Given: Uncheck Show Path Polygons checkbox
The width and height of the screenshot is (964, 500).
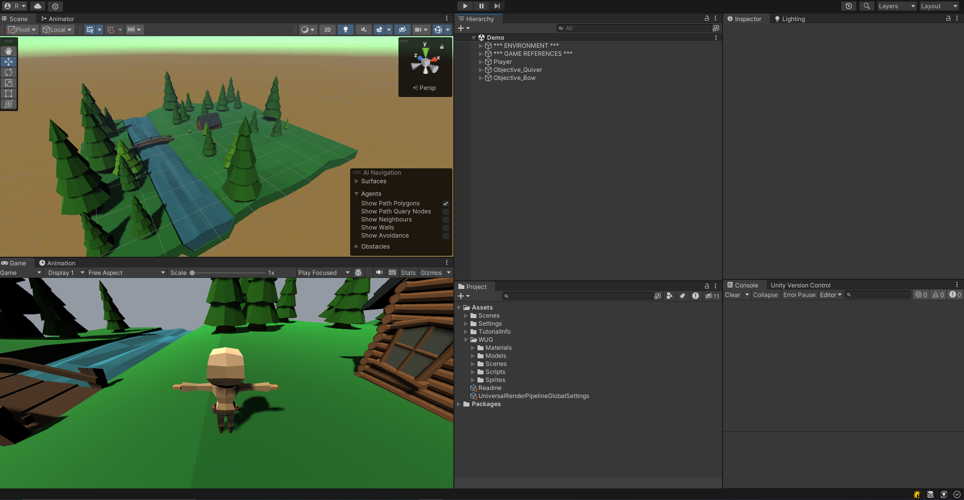Looking at the screenshot, I should 446,204.
